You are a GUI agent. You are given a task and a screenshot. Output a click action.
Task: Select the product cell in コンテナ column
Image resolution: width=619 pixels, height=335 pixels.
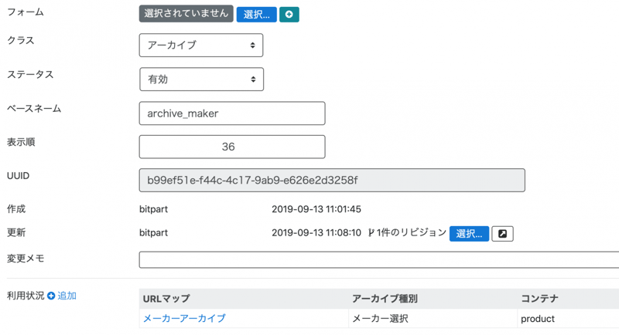tap(538, 318)
